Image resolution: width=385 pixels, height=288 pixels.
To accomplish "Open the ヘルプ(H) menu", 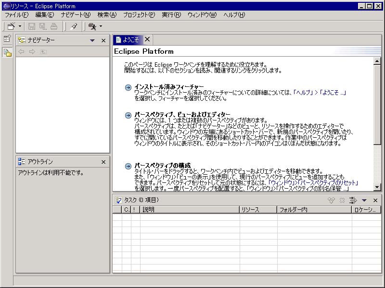I will [234, 15].
